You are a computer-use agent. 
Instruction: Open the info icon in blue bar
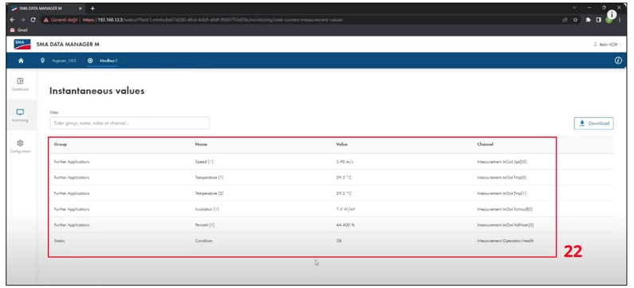coord(618,60)
